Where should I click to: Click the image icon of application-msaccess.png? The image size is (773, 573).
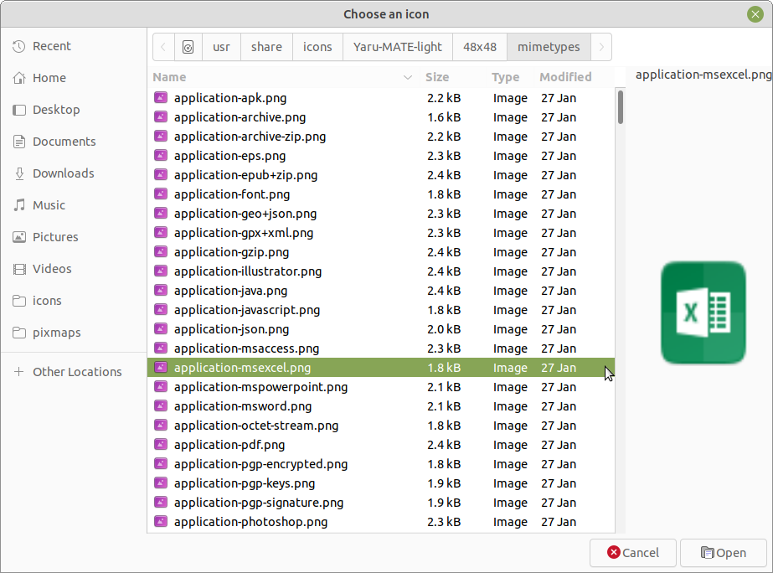(161, 348)
